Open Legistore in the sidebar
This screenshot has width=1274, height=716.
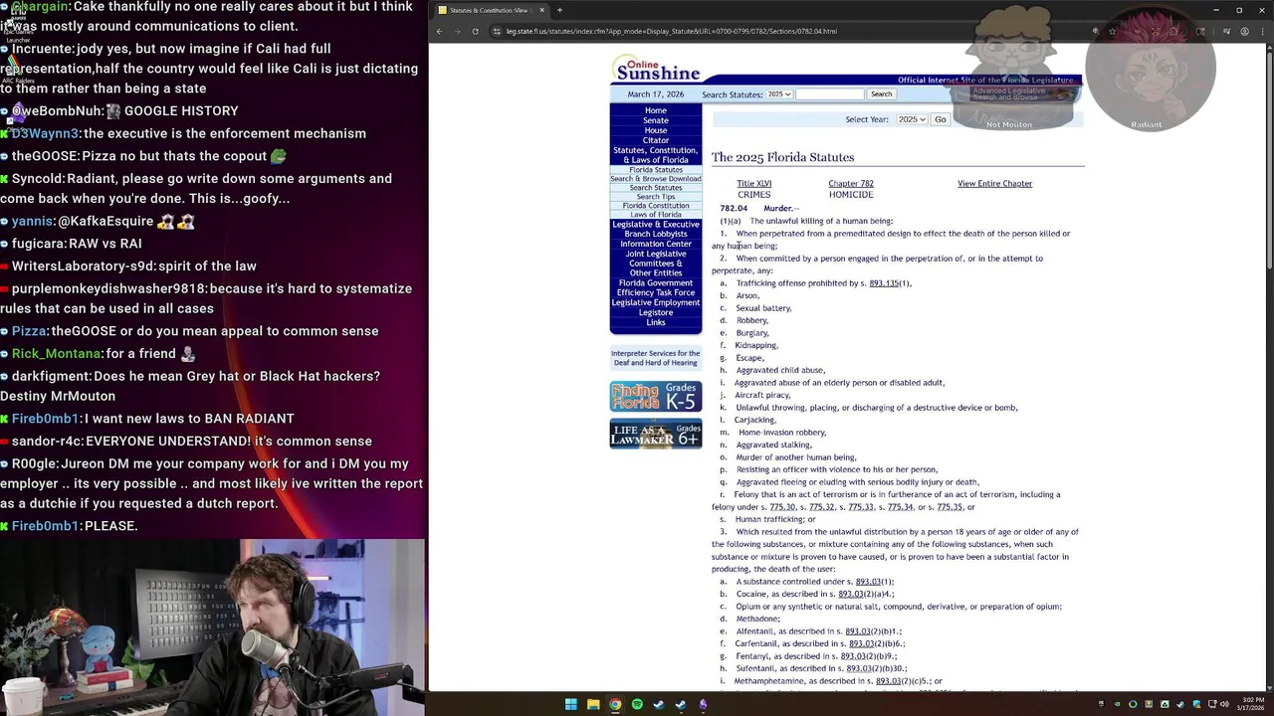point(656,312)
